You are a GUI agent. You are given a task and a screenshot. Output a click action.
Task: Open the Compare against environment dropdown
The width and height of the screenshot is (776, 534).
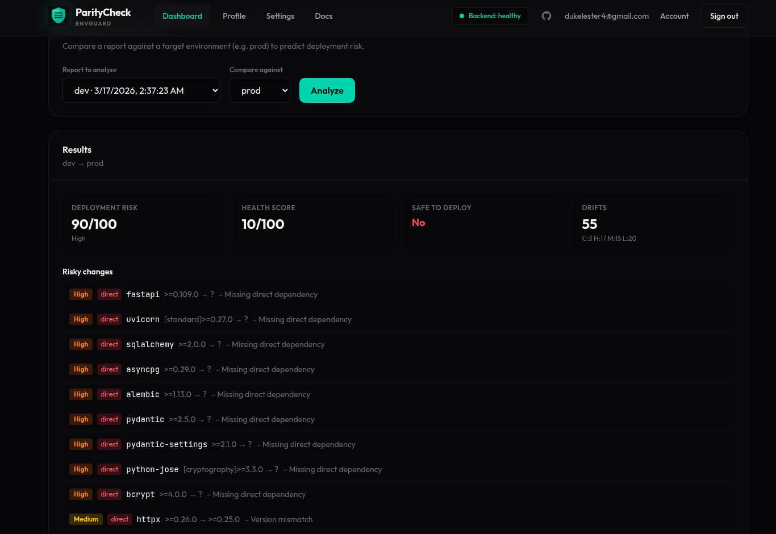point(260,90)
